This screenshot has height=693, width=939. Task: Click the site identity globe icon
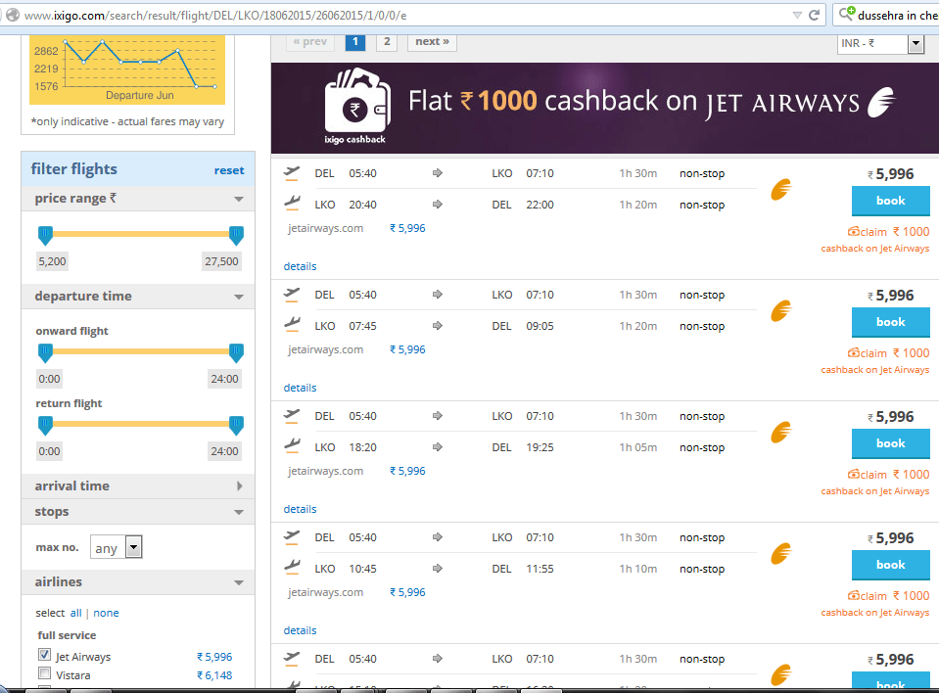pos(12,15)
